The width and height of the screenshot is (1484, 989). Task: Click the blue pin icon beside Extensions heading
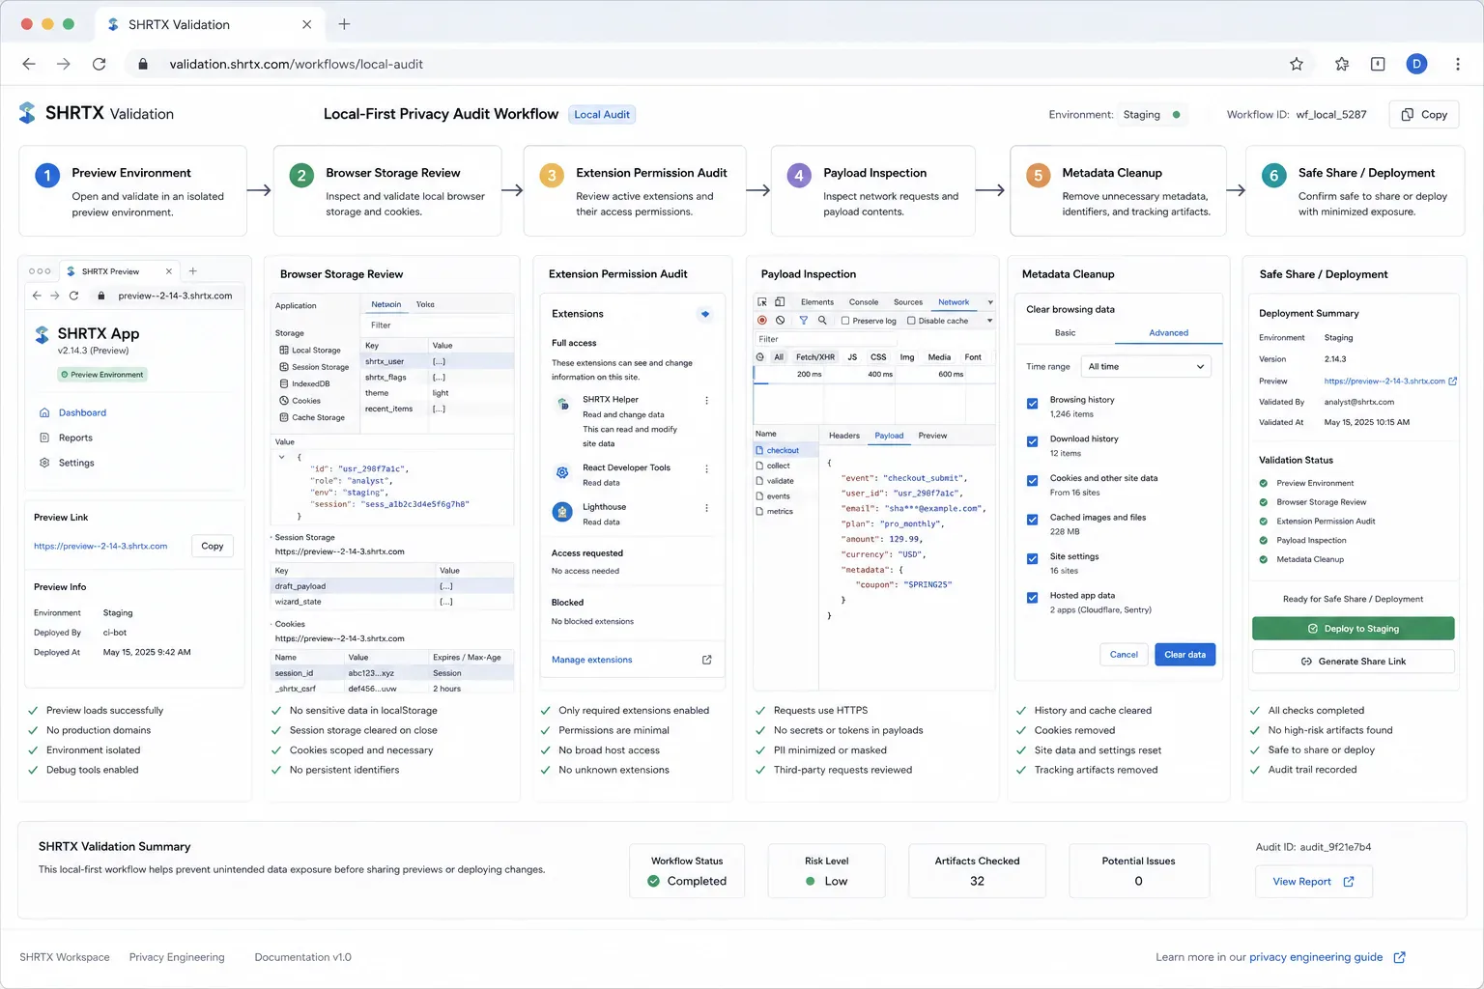[705, 314]
